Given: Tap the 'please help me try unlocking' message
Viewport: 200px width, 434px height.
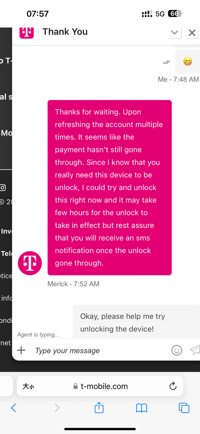Looking at the screenshot, I should [137, 321].
